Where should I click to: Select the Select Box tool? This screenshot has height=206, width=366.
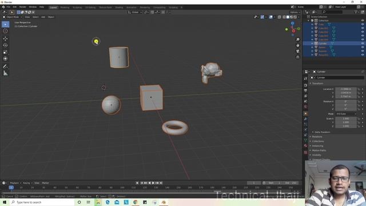[x=5, y=24]
